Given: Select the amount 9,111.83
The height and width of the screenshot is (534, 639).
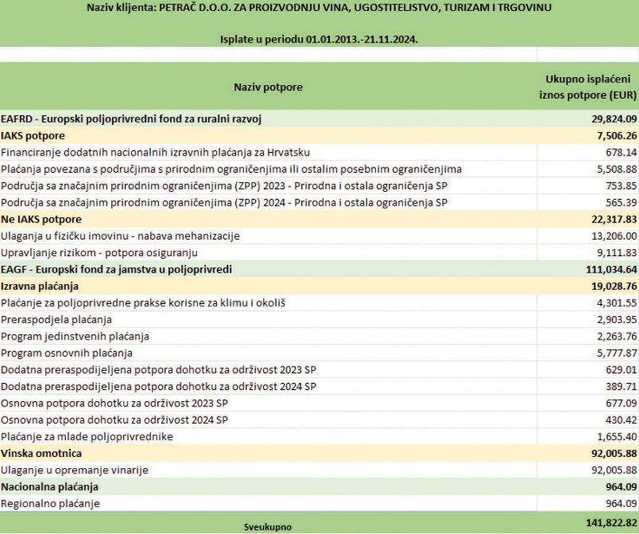Looking at the screenshot, I should click(x=617, y=253).
